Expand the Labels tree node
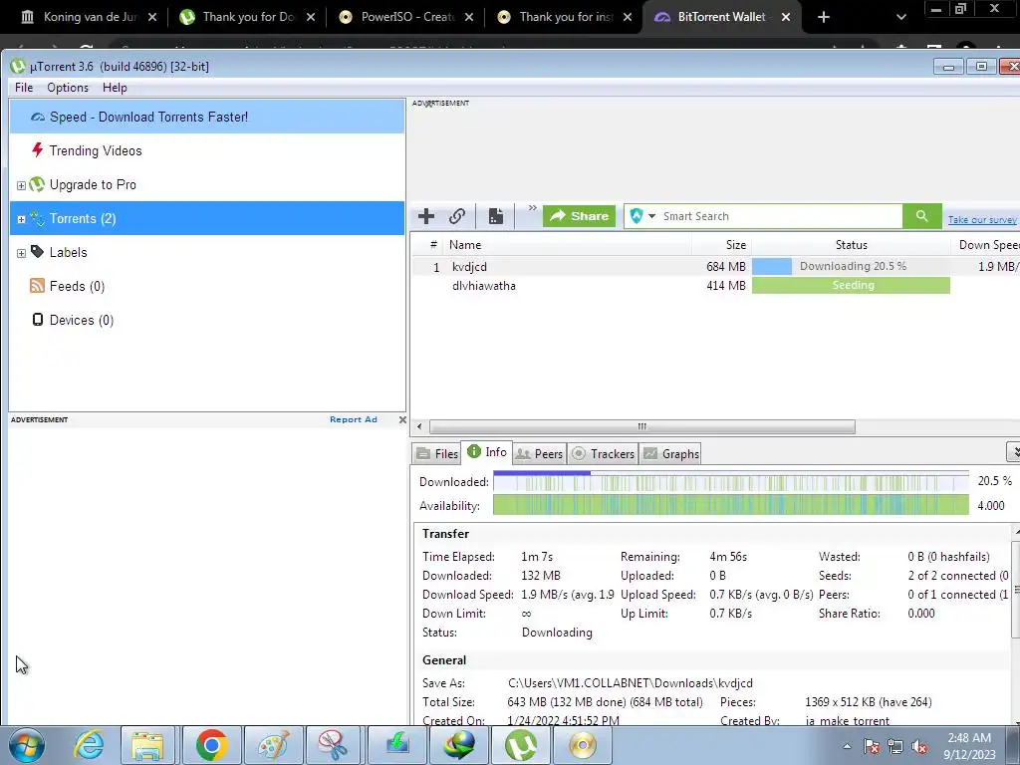Screen dimensions: 1020x765 tap(21, 253)
